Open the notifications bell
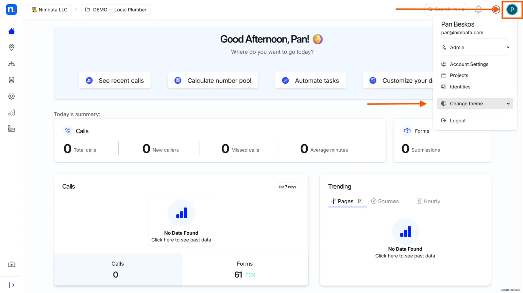This screenshot has width=523, height=293. [478, 9]
